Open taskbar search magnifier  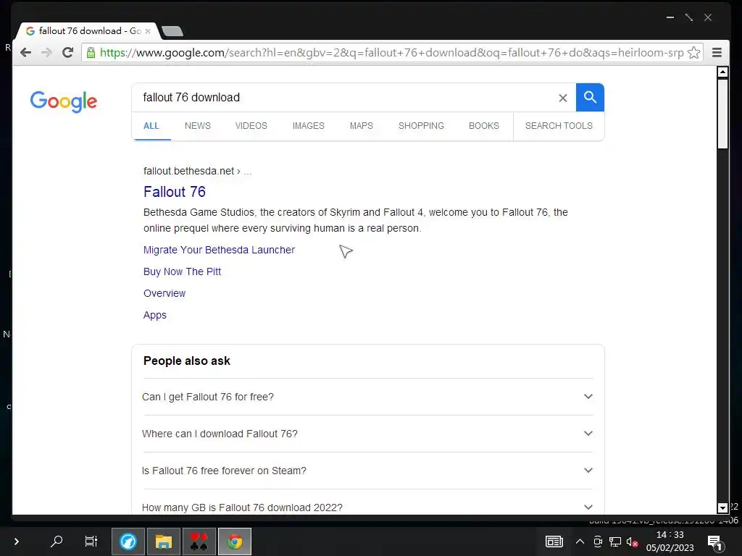tap(57, 541)
